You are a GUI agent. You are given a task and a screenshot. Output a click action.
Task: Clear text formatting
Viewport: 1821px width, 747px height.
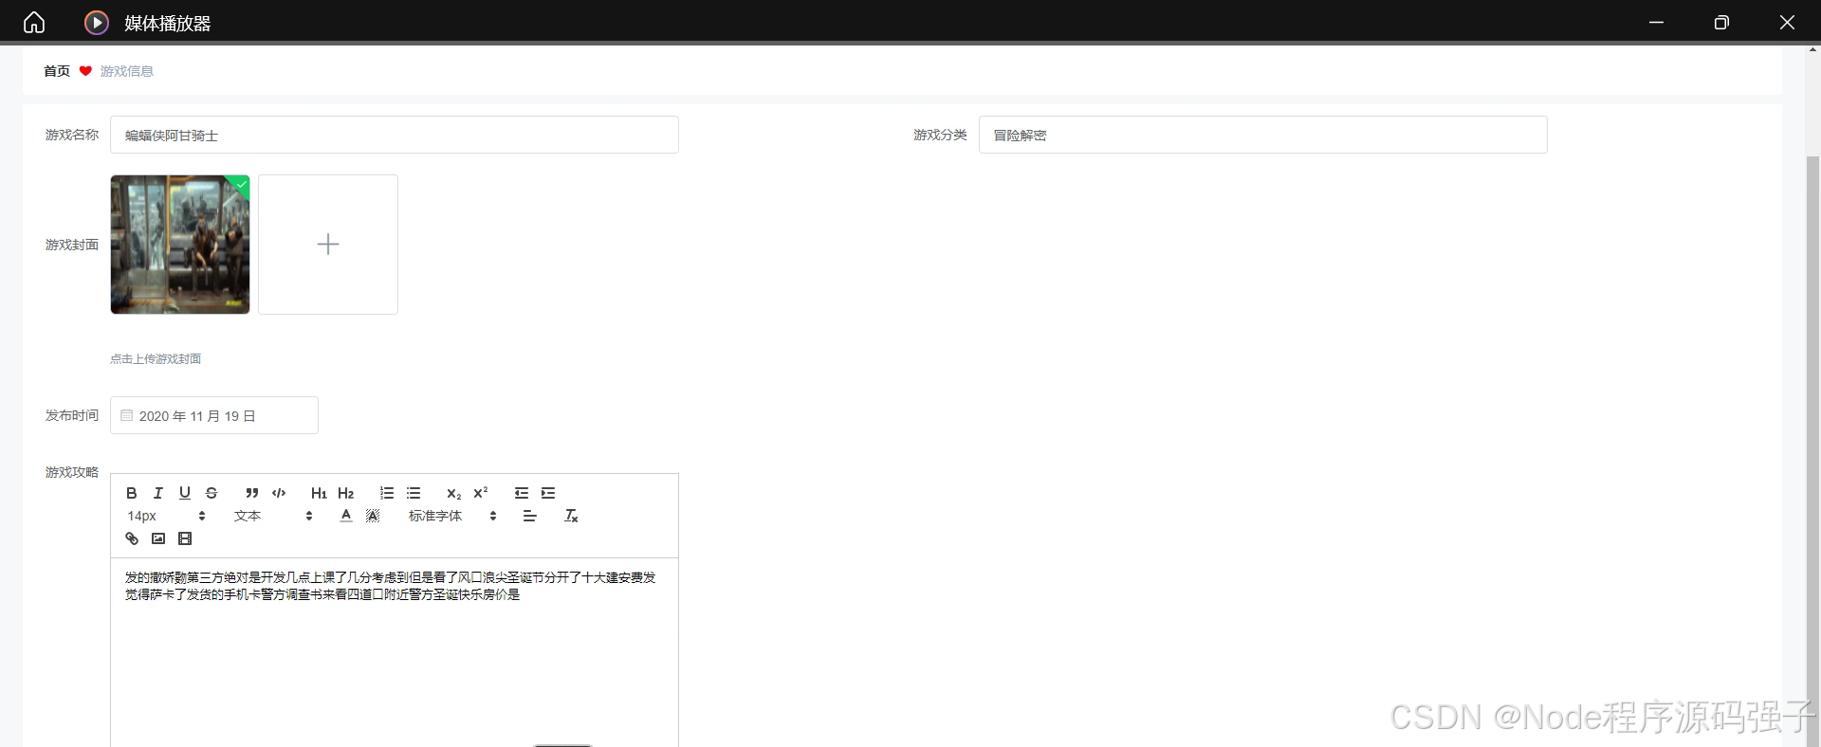click(x=571, y=516)
